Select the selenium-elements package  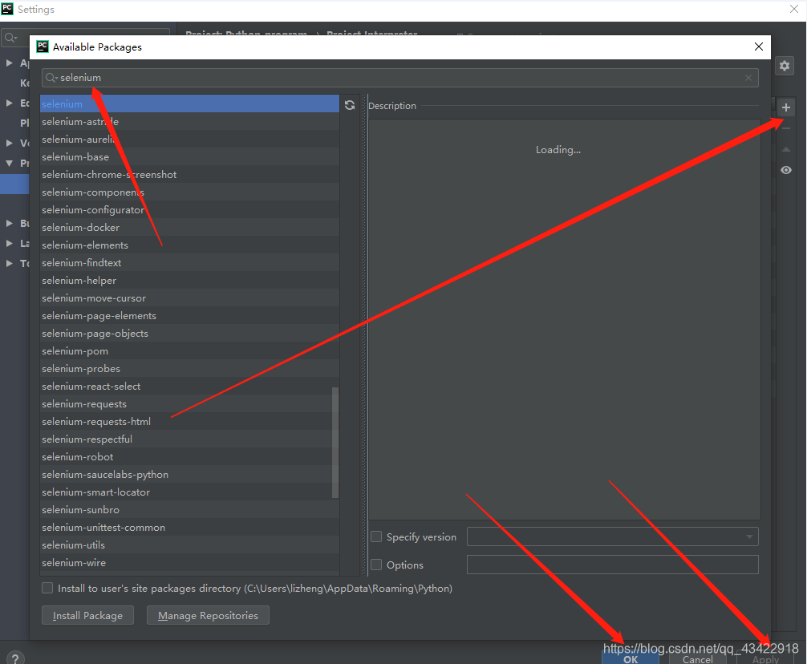(x=189, y=245)
